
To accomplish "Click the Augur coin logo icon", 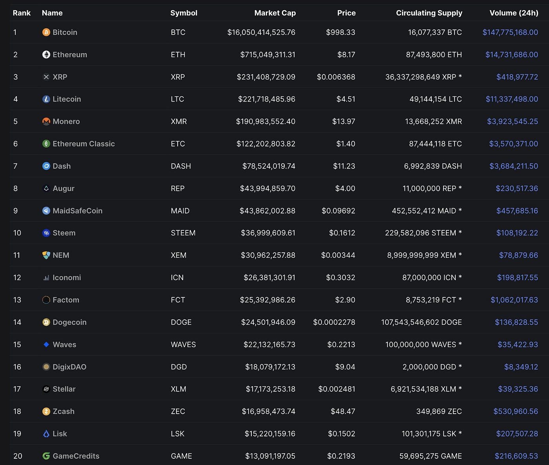I will click(x=46, y=188).
